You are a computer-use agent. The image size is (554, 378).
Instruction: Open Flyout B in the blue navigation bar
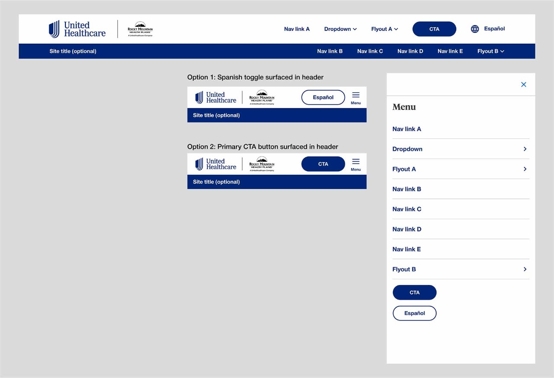[490, 51]
